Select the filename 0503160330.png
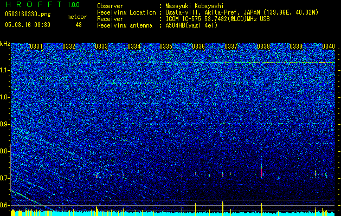341x216 pixels. pos(28,14)
